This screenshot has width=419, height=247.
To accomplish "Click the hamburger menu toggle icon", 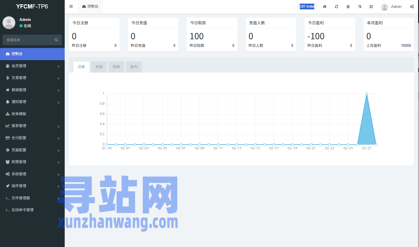I will [71, 6].
